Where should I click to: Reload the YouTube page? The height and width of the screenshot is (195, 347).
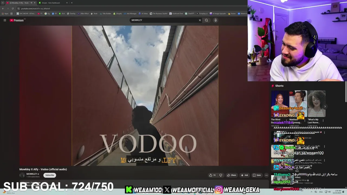(12, 8)
